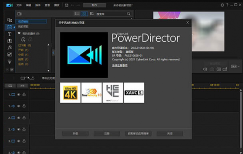This screenshot has height=154, width=243.
Task: Lock audio track 2
Action: [24, 129]
